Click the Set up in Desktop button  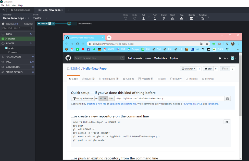tap(83, 99)
